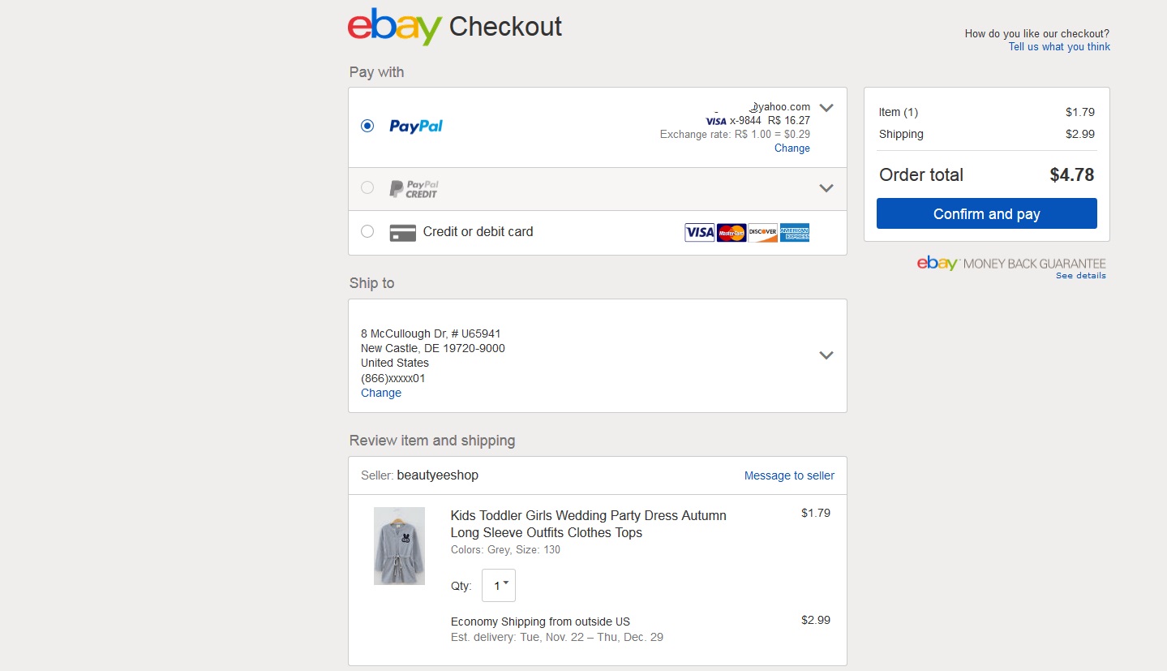This screenshot has width=1167, height=671.
Task: Select Credit or debit card option
Action: [x=367, y=232]
